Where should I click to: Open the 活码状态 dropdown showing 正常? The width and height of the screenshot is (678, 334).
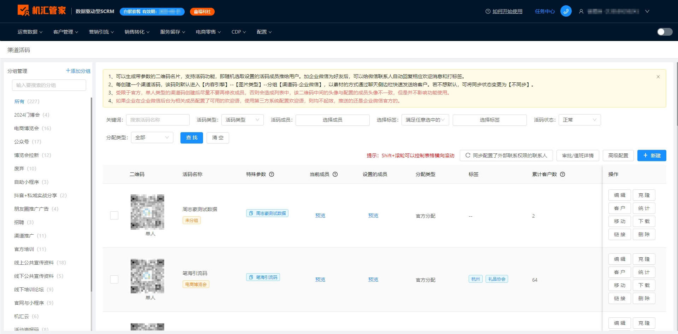579,120
